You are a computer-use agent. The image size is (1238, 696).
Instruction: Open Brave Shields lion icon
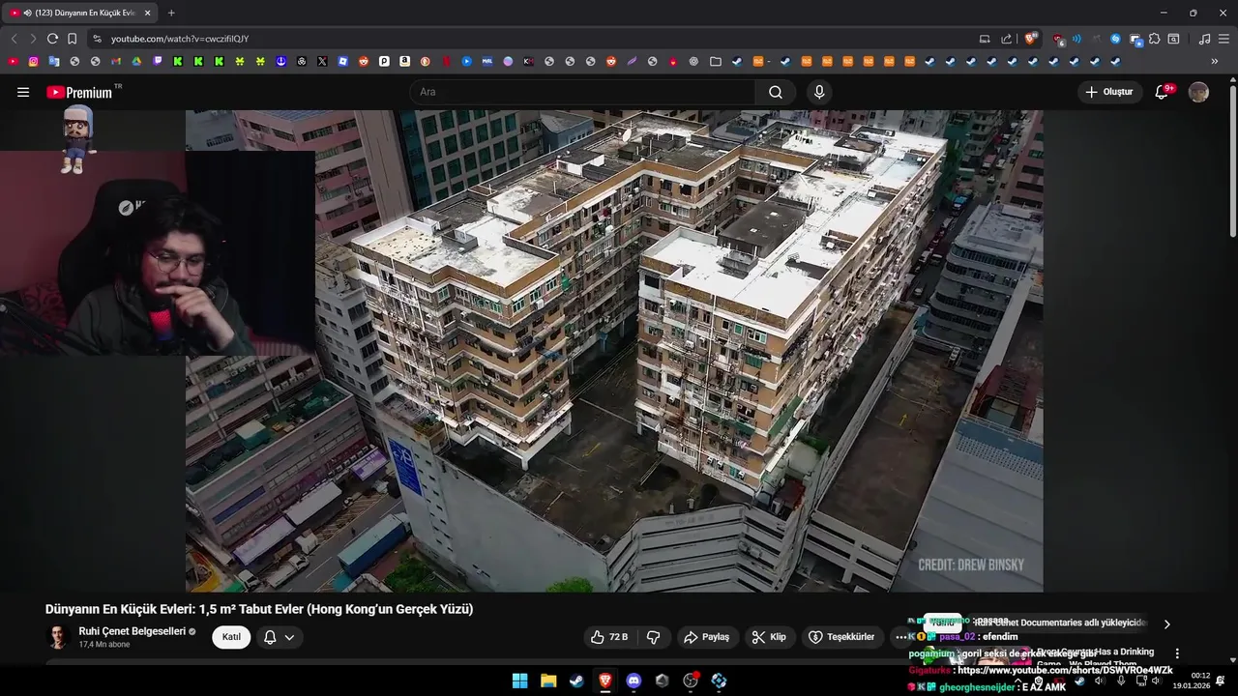coord(1031,39)
